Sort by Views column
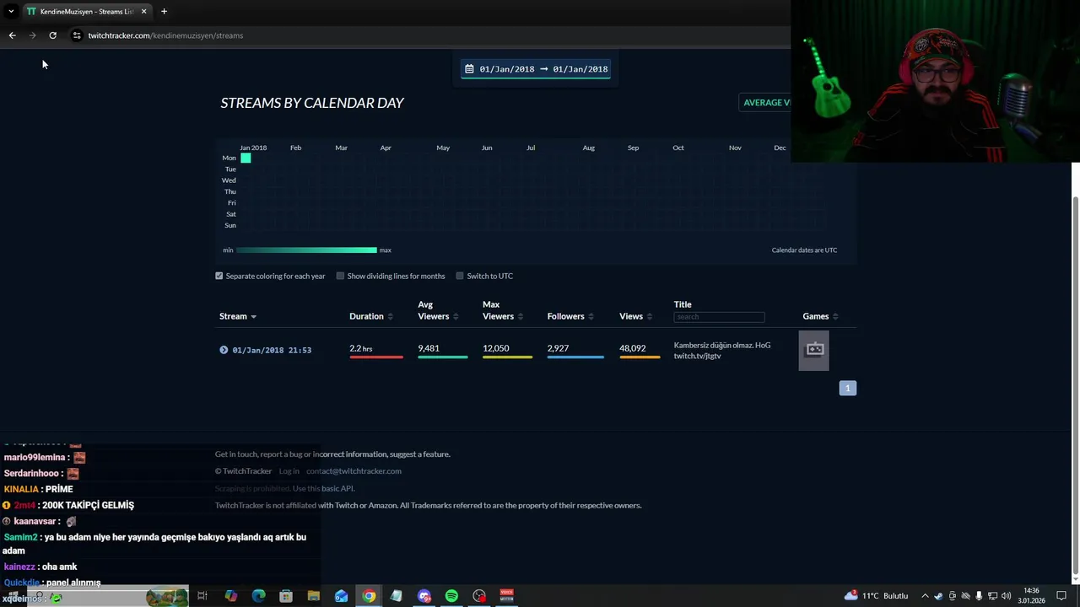 (x=636, y=316)
